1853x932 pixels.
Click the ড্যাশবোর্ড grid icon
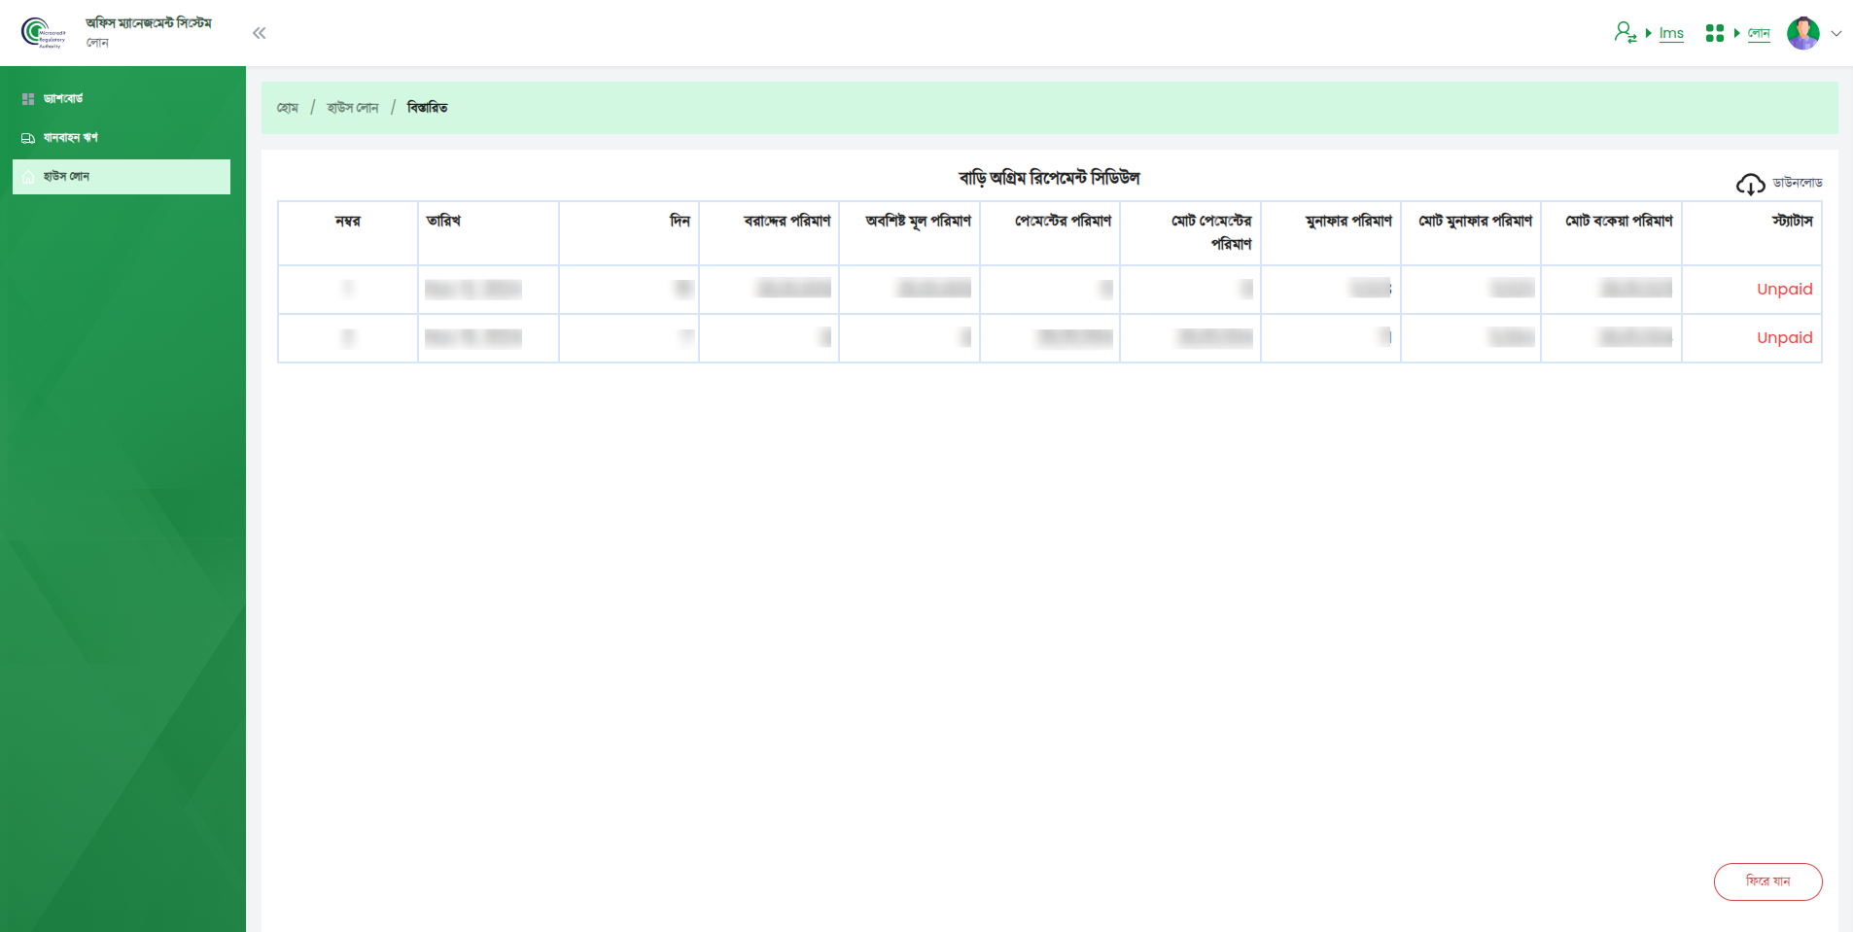[28, 99]
